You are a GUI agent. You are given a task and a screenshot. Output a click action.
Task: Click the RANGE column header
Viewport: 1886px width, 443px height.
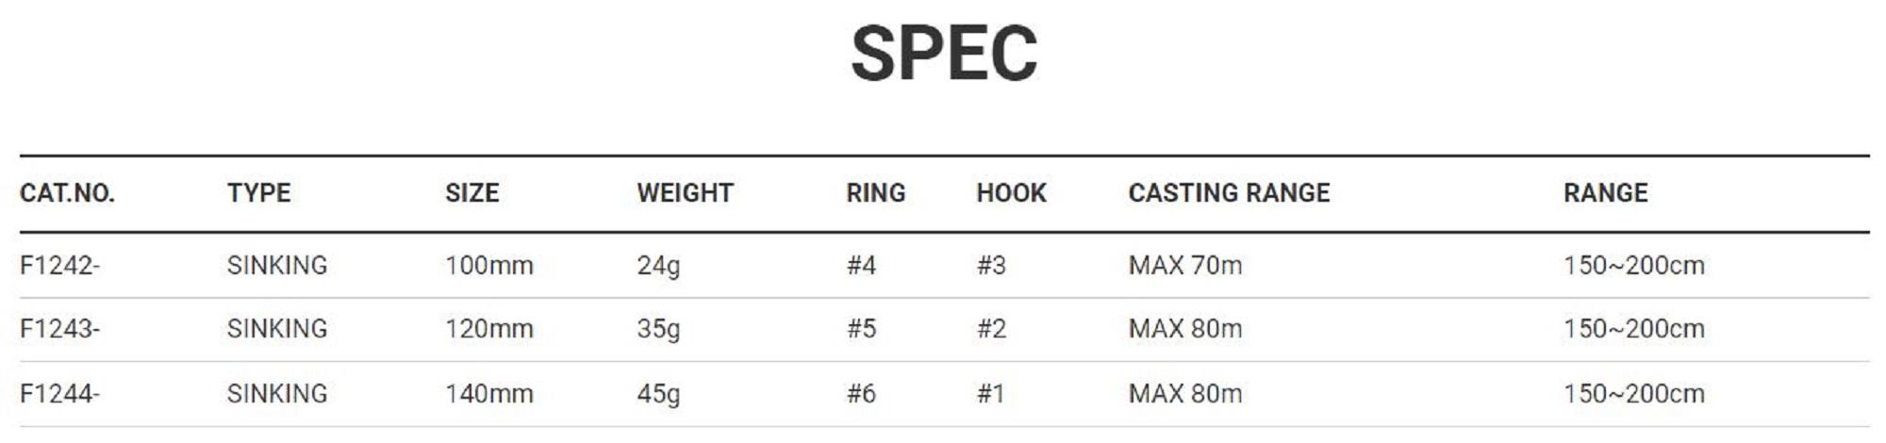pos(1605,193)
